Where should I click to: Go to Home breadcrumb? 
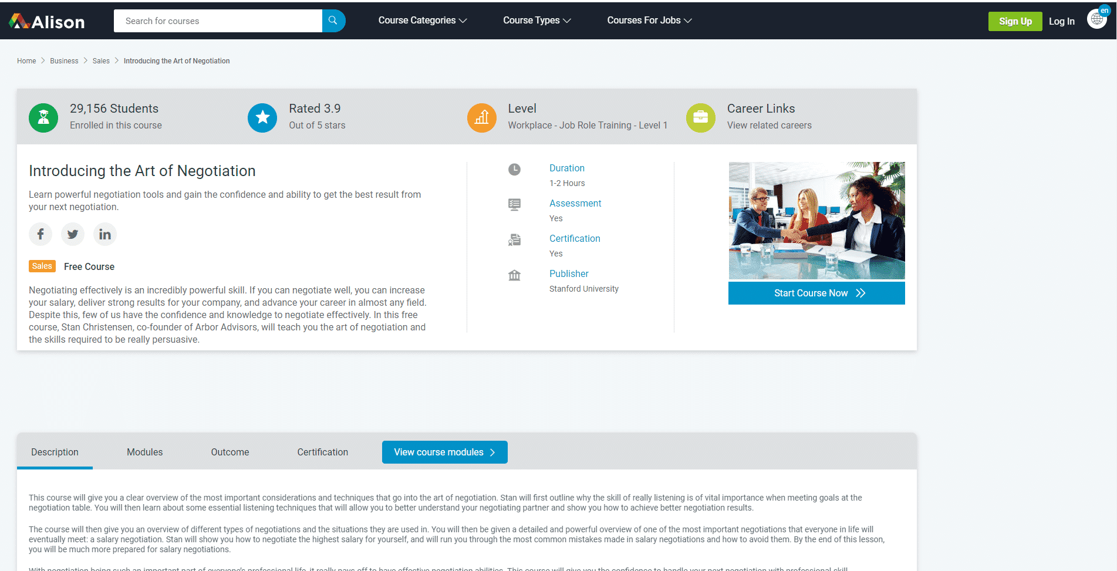pyautogui.click(x=26, y=61)
